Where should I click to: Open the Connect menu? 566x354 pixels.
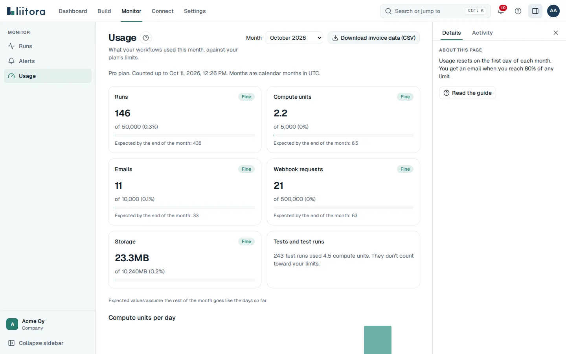[x=163, y=11]
